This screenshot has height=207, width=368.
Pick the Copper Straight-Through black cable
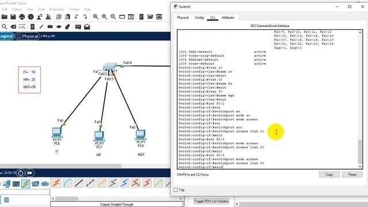pos(79,183)
